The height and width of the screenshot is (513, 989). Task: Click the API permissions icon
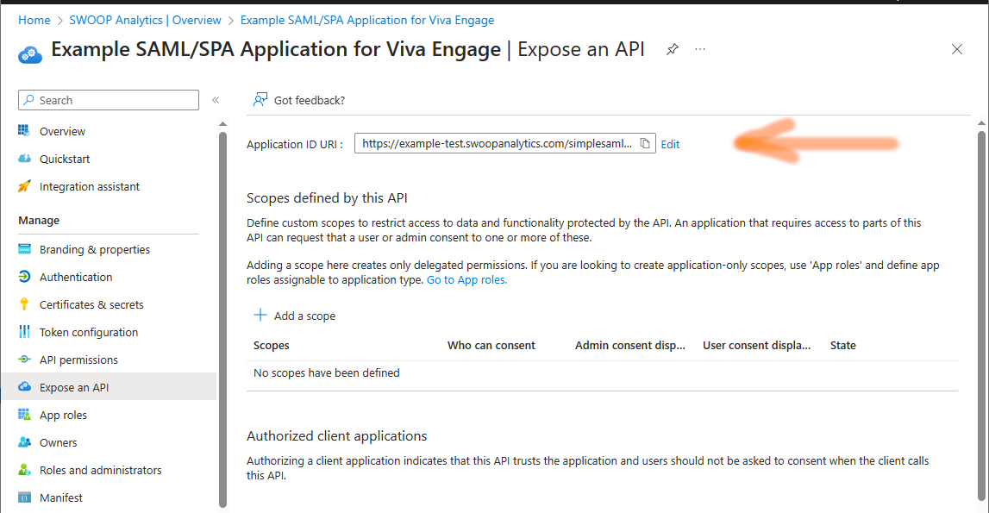pos(24,359)
